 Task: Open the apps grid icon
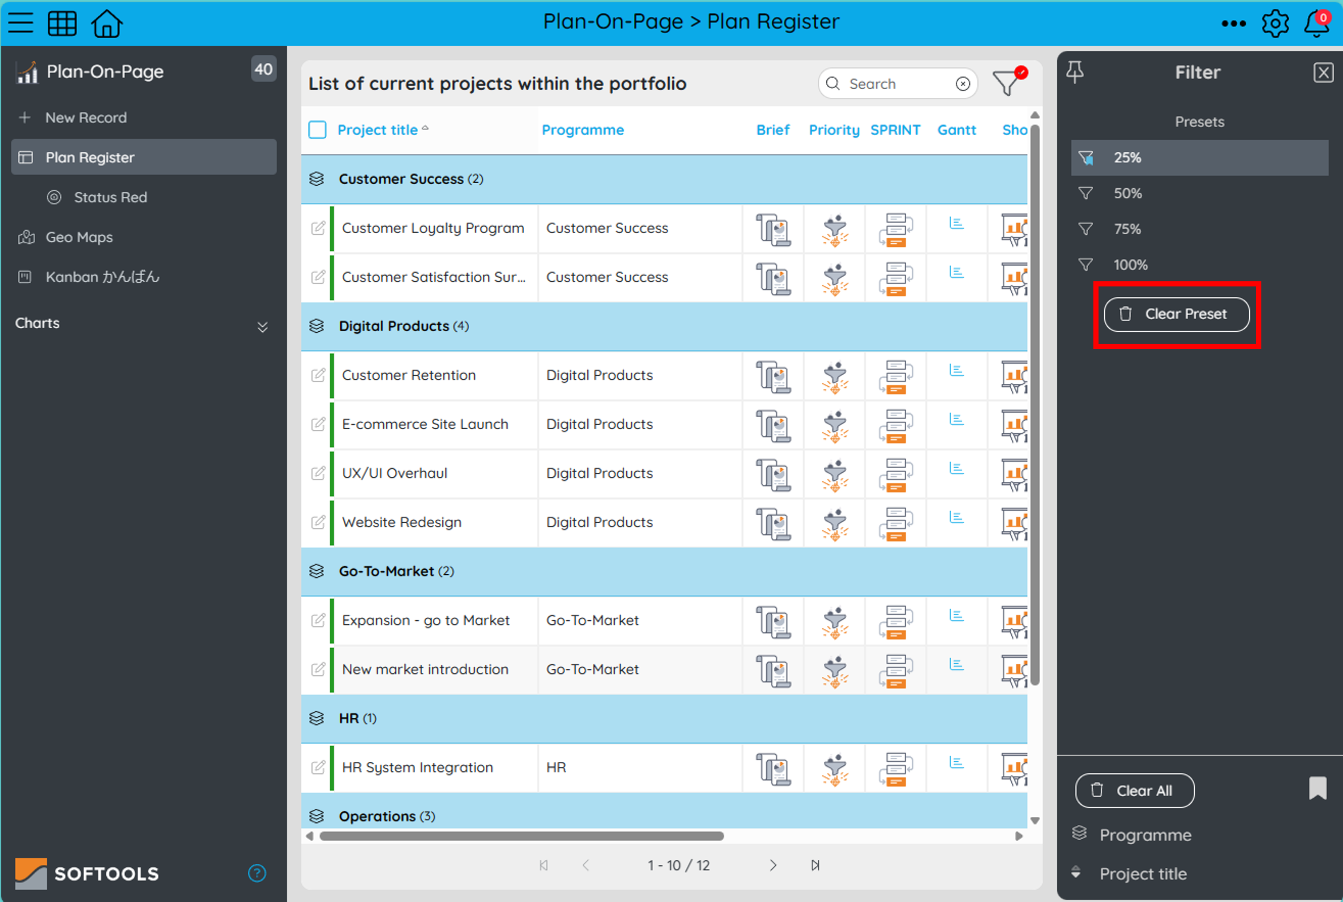(62, 23)
